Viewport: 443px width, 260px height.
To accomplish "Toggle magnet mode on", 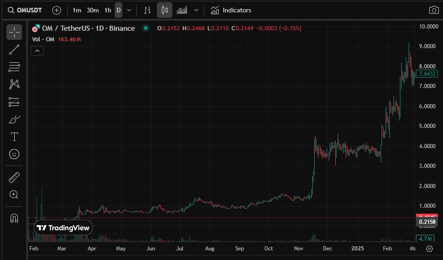I will pos(14,218).
